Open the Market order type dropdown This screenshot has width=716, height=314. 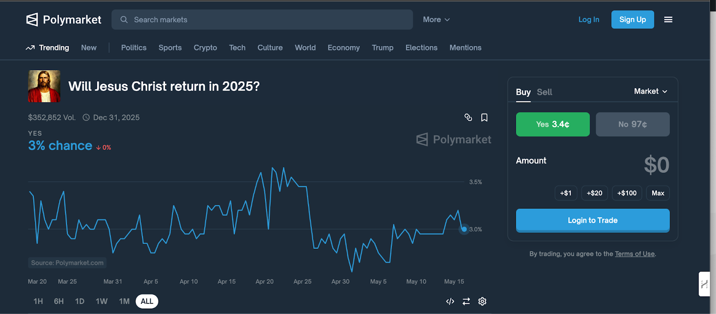(651, 91)
